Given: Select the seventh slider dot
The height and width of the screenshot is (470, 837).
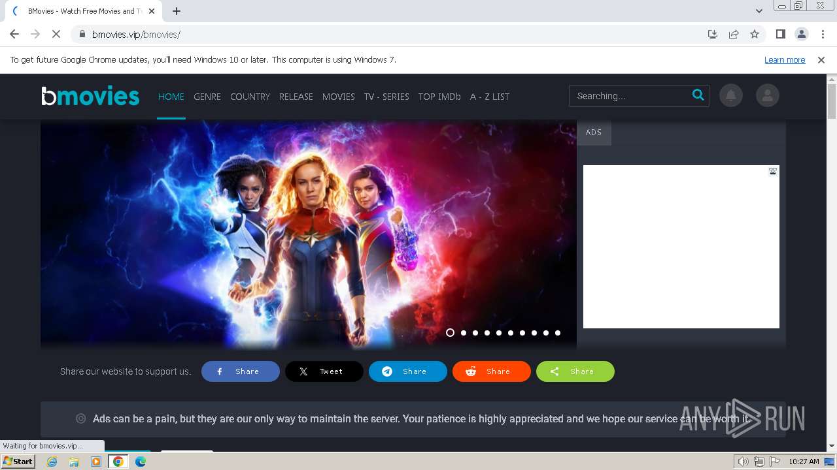Looking at the screenshot, I should click(522, 333).
